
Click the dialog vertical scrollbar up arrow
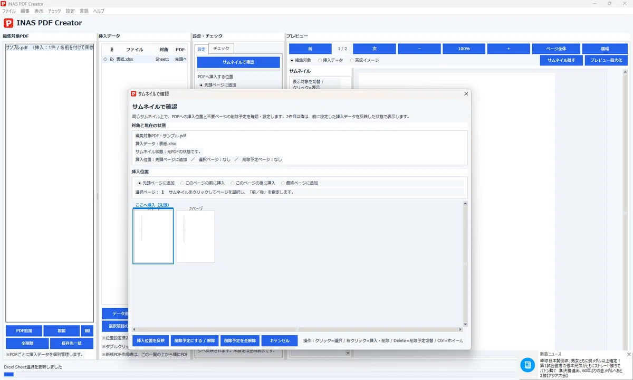pyautogui.click(x=465, y=203)
